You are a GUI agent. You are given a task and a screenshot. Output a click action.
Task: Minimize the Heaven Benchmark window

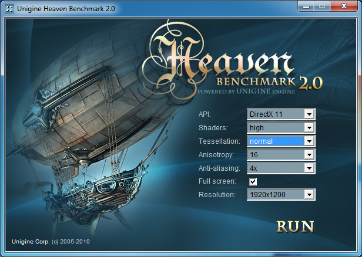(306, 6)
